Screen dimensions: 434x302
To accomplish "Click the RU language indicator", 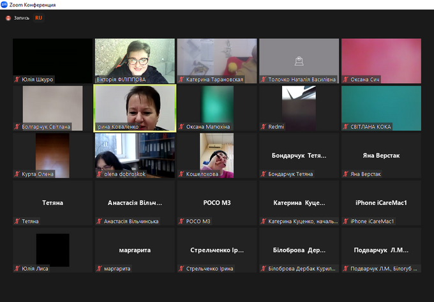I will [39, 19].
